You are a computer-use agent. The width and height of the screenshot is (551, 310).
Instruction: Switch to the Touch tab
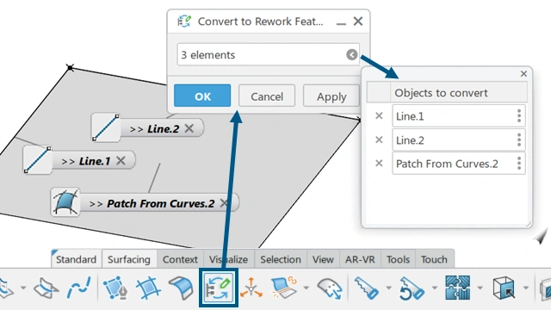tap(434, 259)
